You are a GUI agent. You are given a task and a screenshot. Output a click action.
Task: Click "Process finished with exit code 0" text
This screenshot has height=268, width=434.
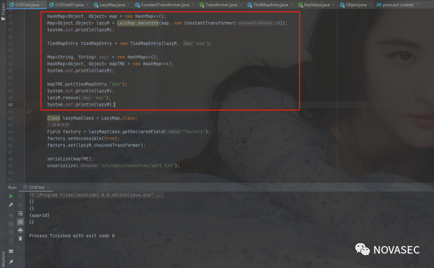pos(72,236)
